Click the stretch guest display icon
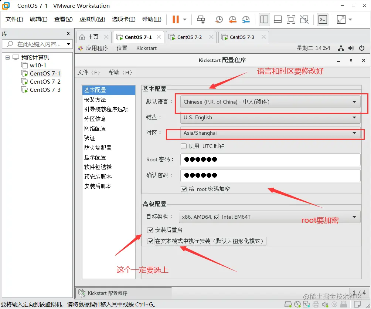Screen dimensions: 371x309 click(341, 20)
